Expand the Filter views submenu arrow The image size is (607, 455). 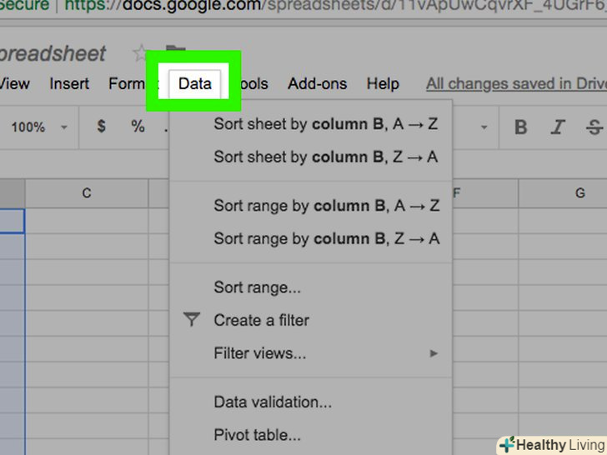[434, 353]
